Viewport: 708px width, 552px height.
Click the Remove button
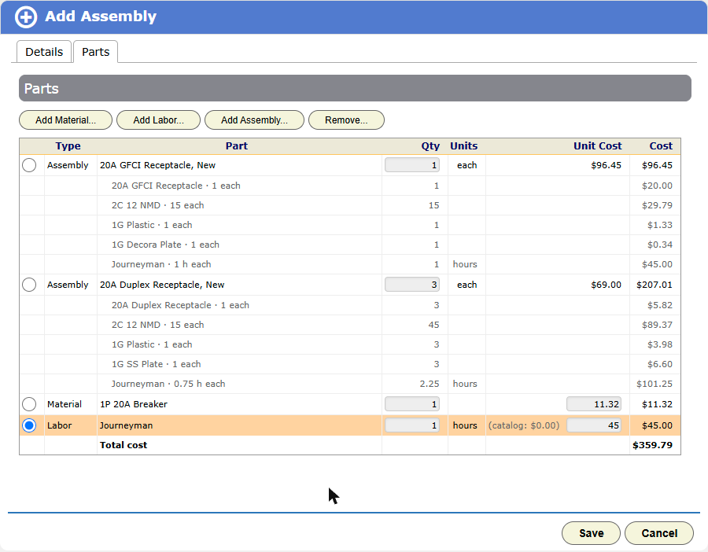click(x=346, y=120)
